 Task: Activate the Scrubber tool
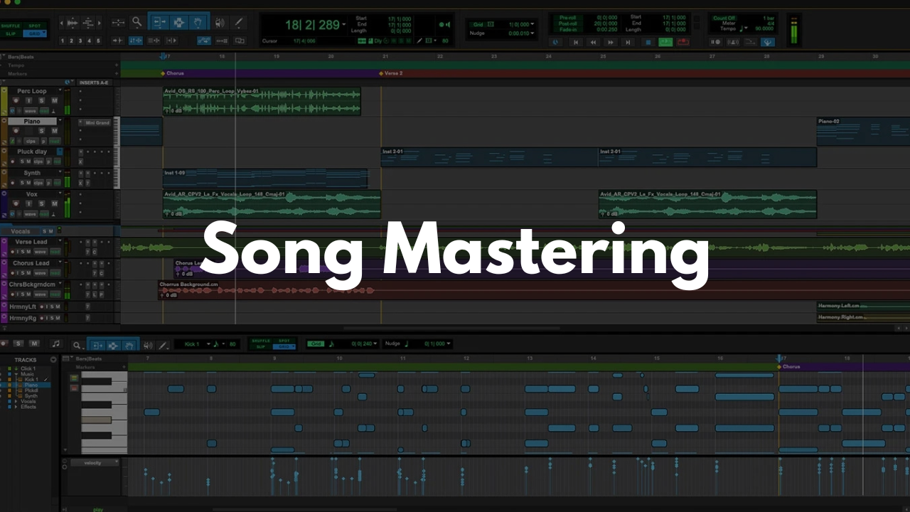tap(219, 22)
